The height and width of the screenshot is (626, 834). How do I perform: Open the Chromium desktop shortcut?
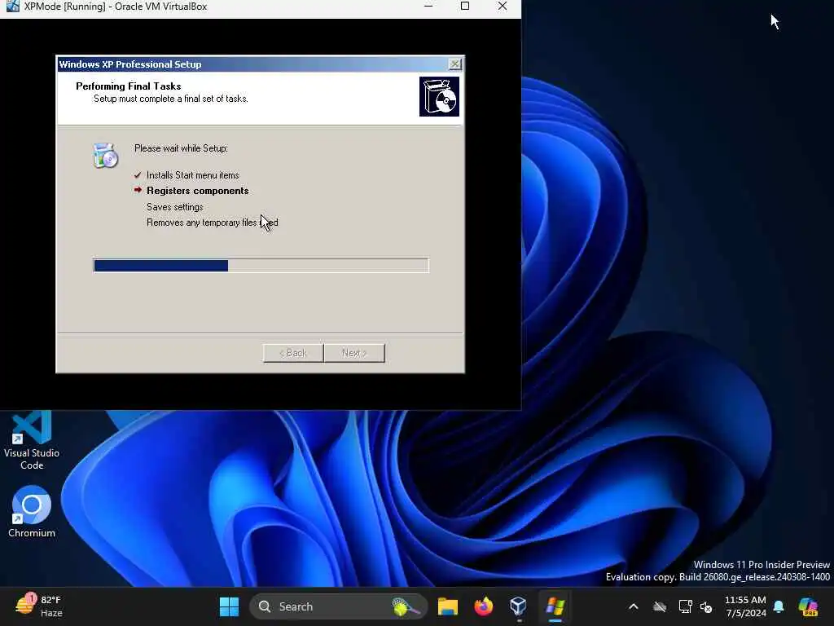point(32,512)
